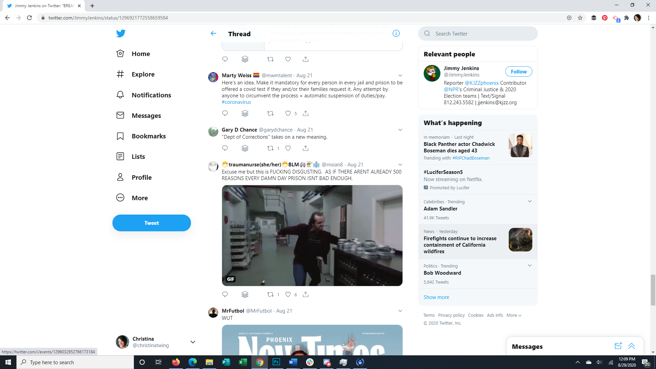Open the Twitter bird home logo
The image size is (656, 369).
pos(121,33)
